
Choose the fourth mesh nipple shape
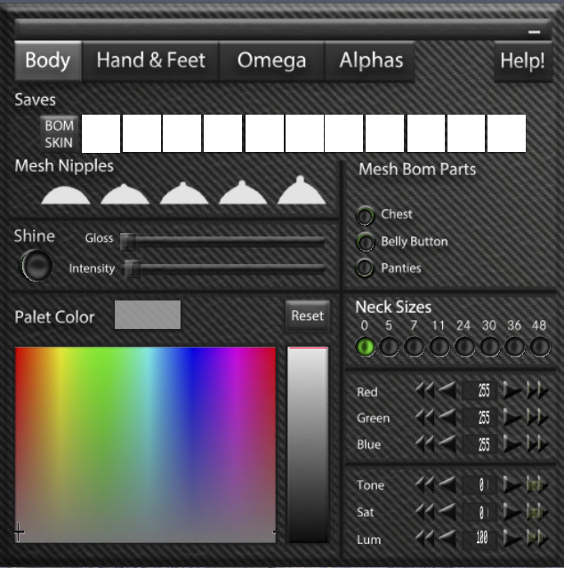coord(243,193)
